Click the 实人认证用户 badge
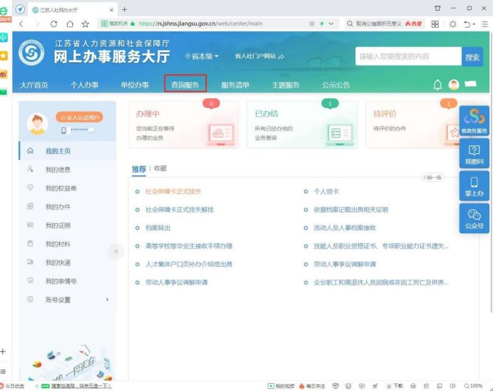Viewport: 493px width, 391px height. pos(79,117)
